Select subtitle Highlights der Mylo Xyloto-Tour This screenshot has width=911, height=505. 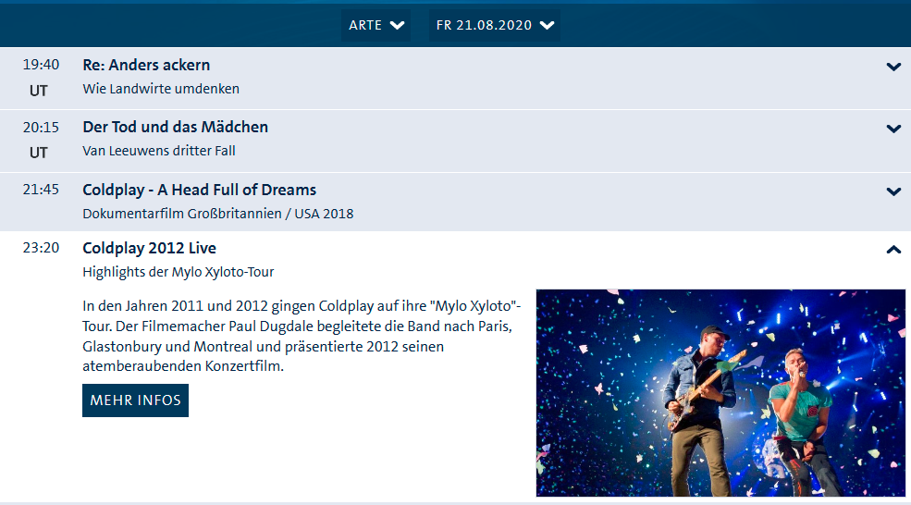pyautogui.click(x=179, y=272)
